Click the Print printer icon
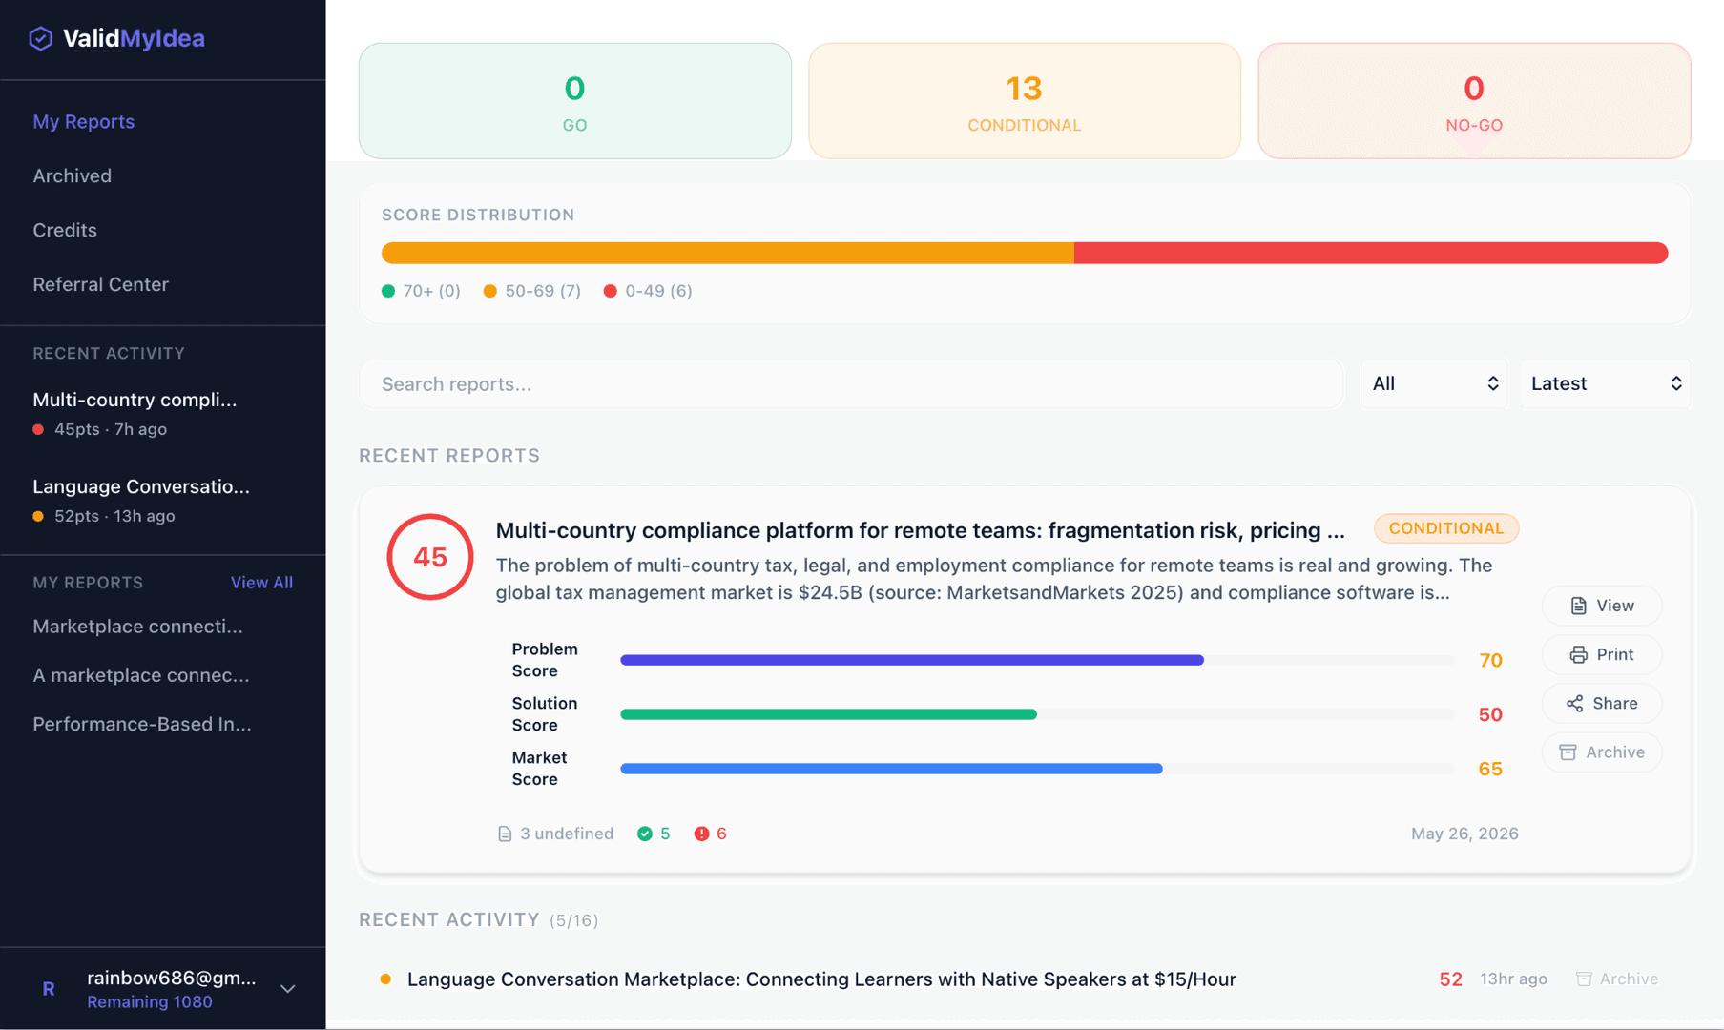 point(1578,654)
